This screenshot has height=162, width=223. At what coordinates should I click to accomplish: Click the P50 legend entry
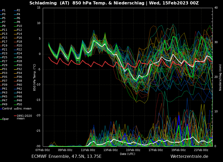(x=19, y=105)
